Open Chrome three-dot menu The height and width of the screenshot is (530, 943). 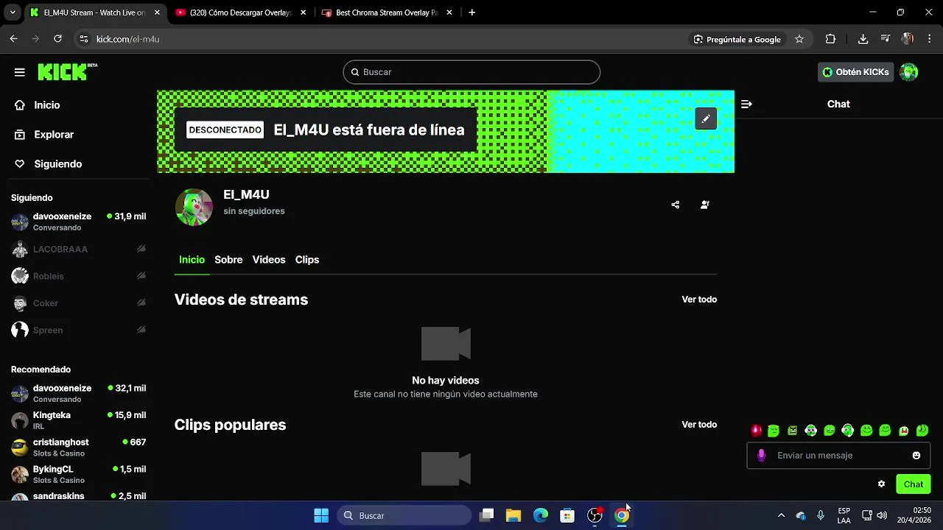930,39
